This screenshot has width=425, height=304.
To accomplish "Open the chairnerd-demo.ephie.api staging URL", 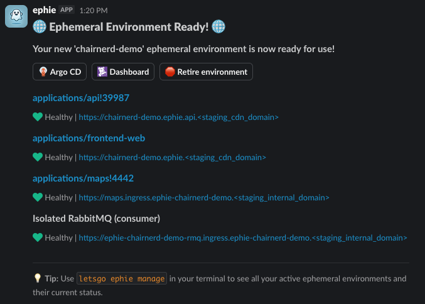I will point(179,117).
